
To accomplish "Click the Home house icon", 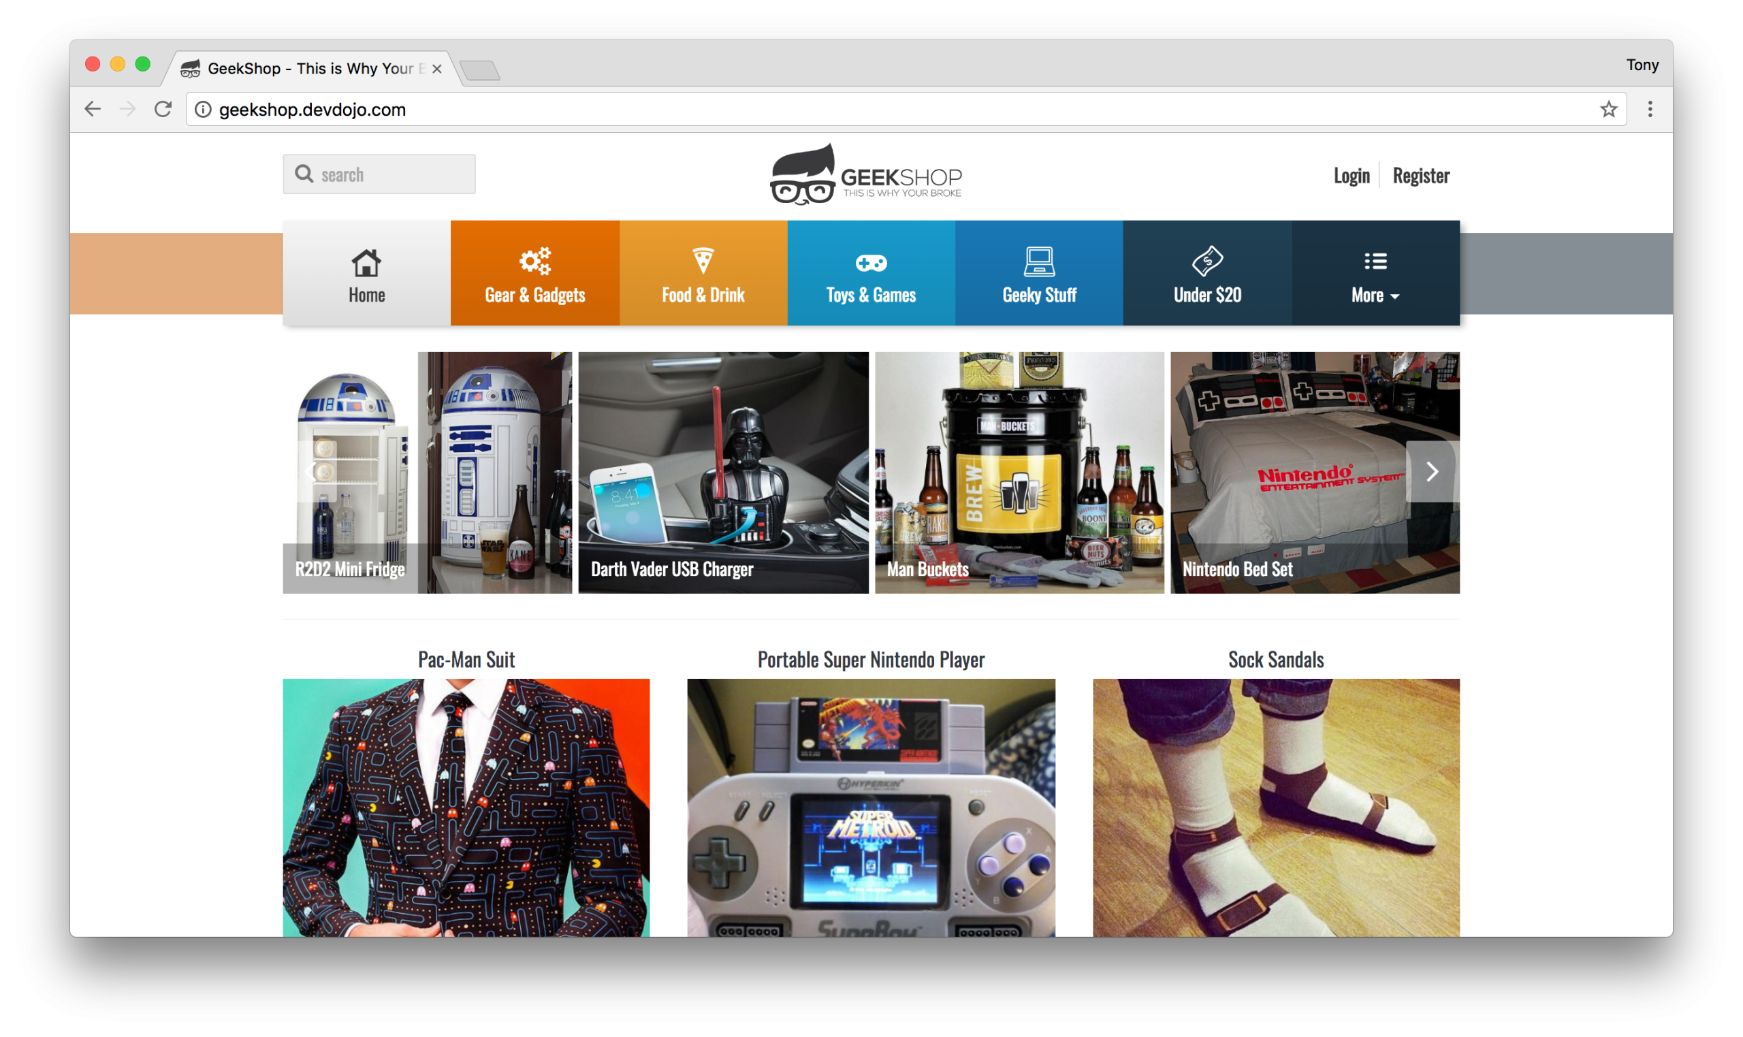I will pos(366,263).
